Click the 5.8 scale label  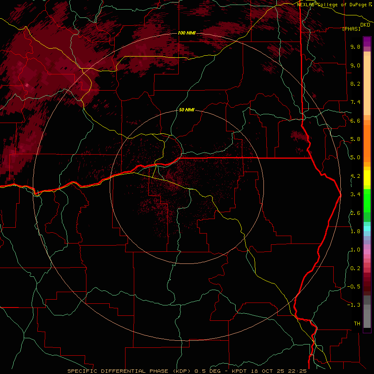(355, 139)
